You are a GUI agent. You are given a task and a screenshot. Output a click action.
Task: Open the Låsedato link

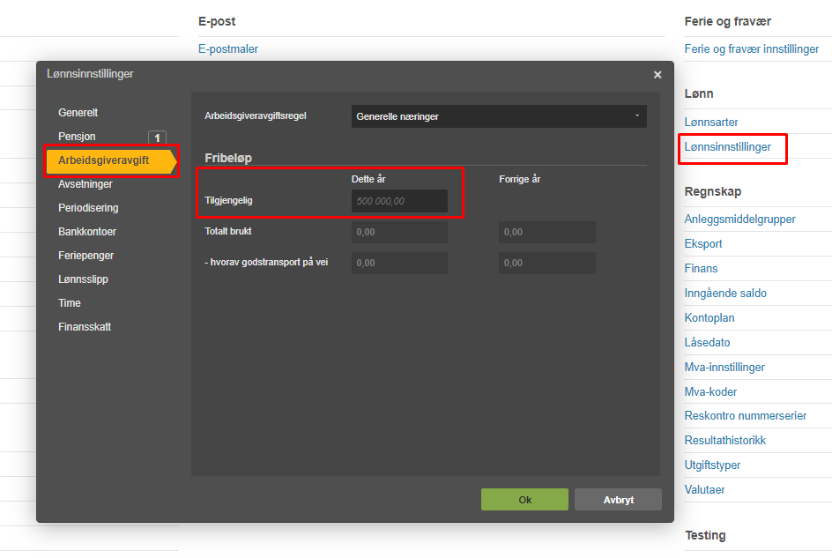(x=708, y=342)
